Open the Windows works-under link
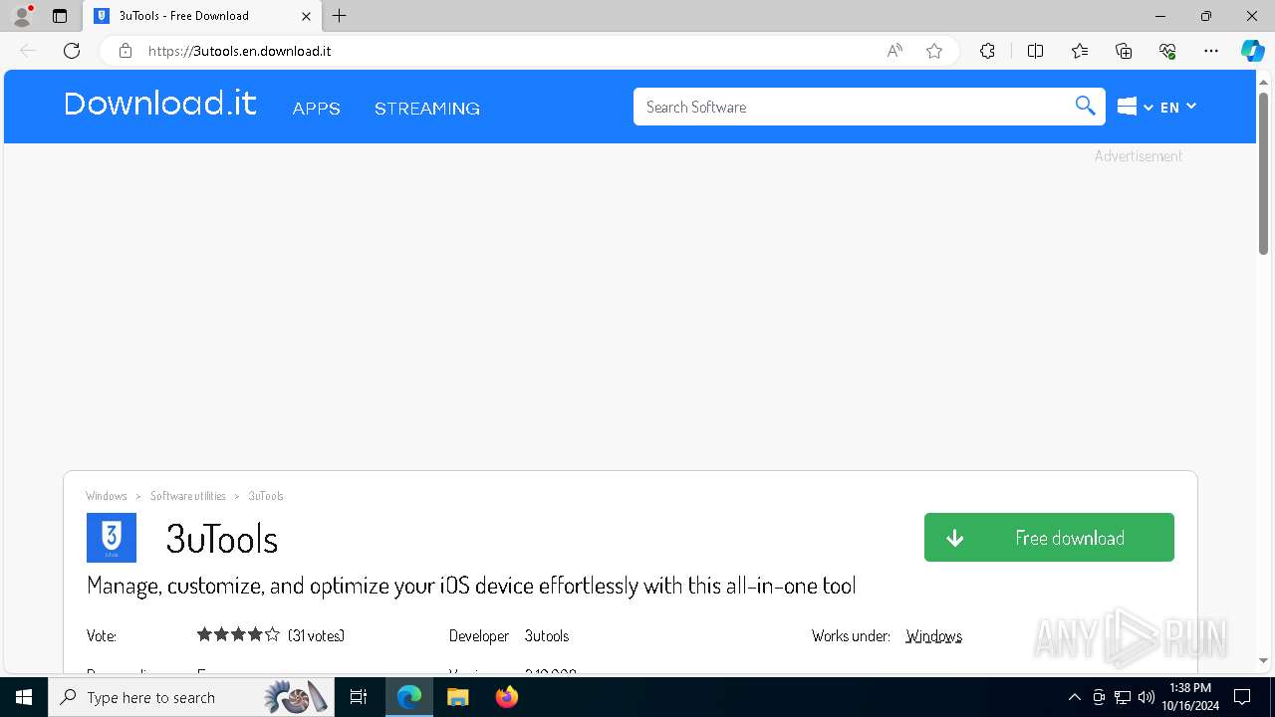 (x=933, y=635)
